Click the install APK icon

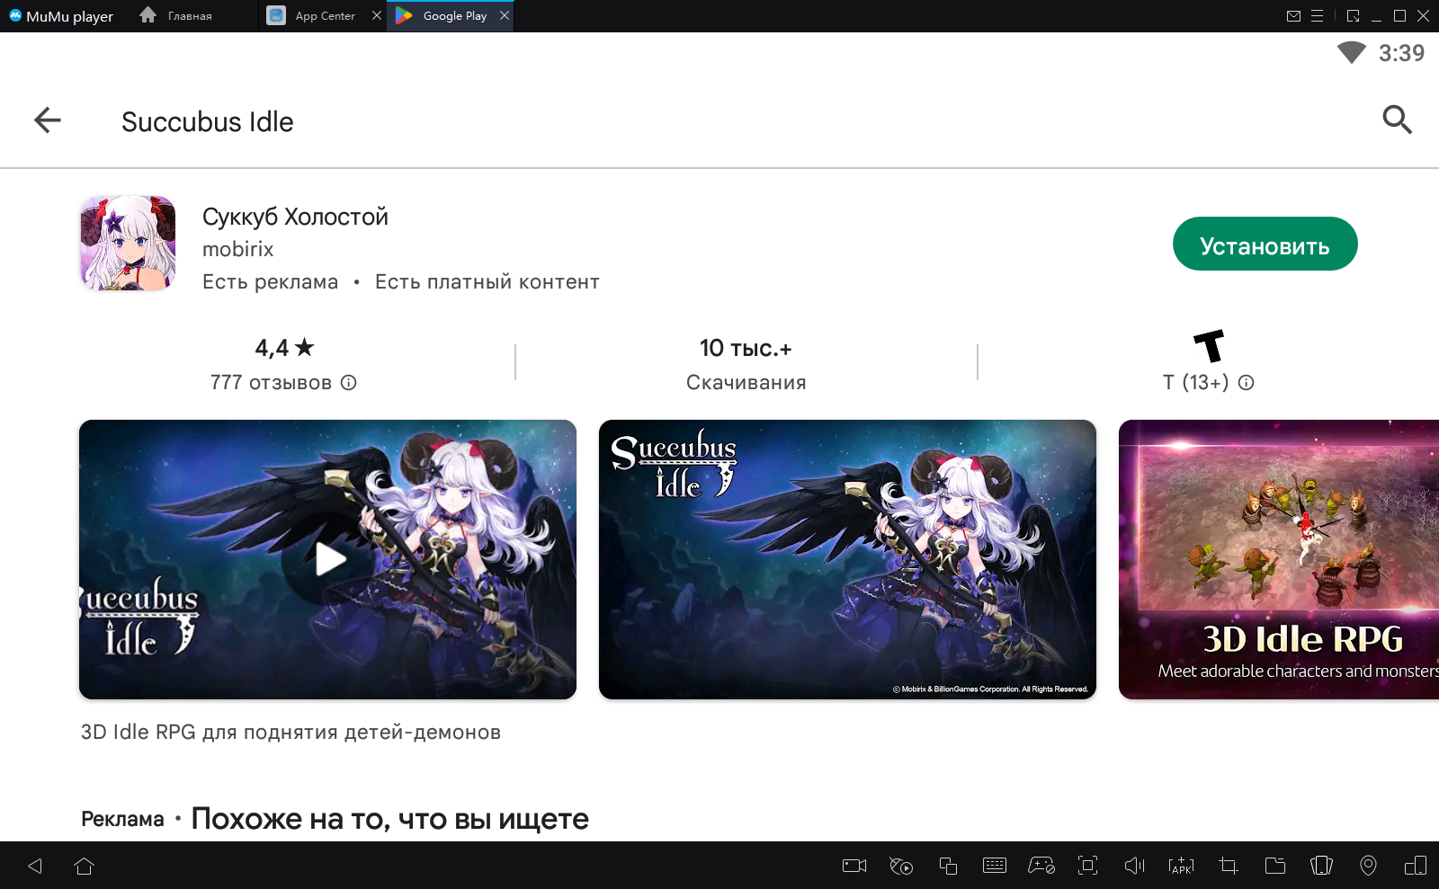1181,866
